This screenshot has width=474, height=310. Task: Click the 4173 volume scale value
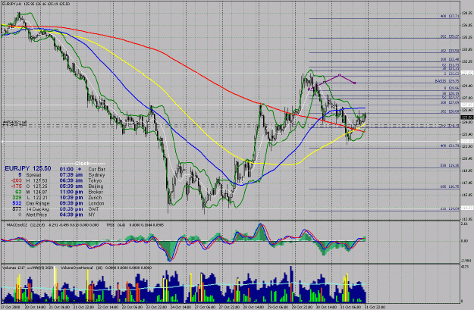(x=465, y=267)
